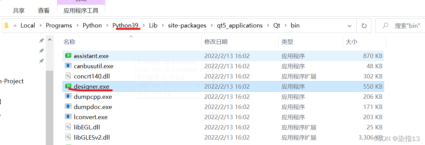Select the dumpcpp.exe file icon

click(68, 96)
